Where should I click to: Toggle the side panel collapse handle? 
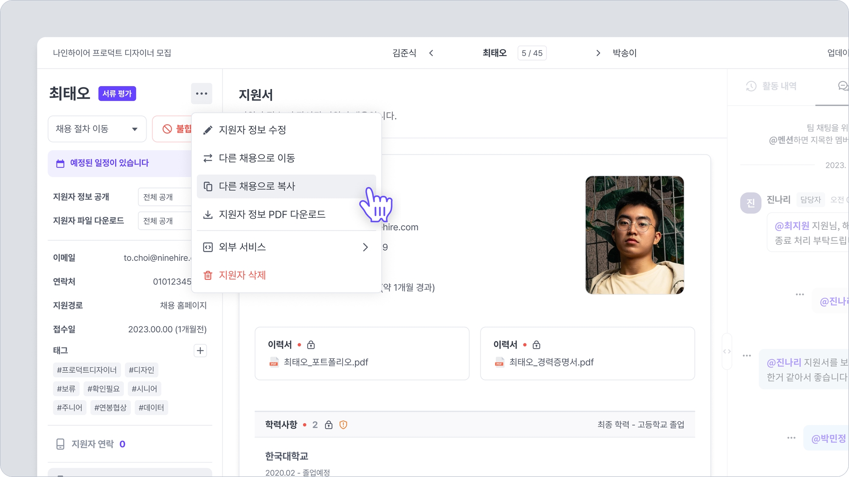727,351
